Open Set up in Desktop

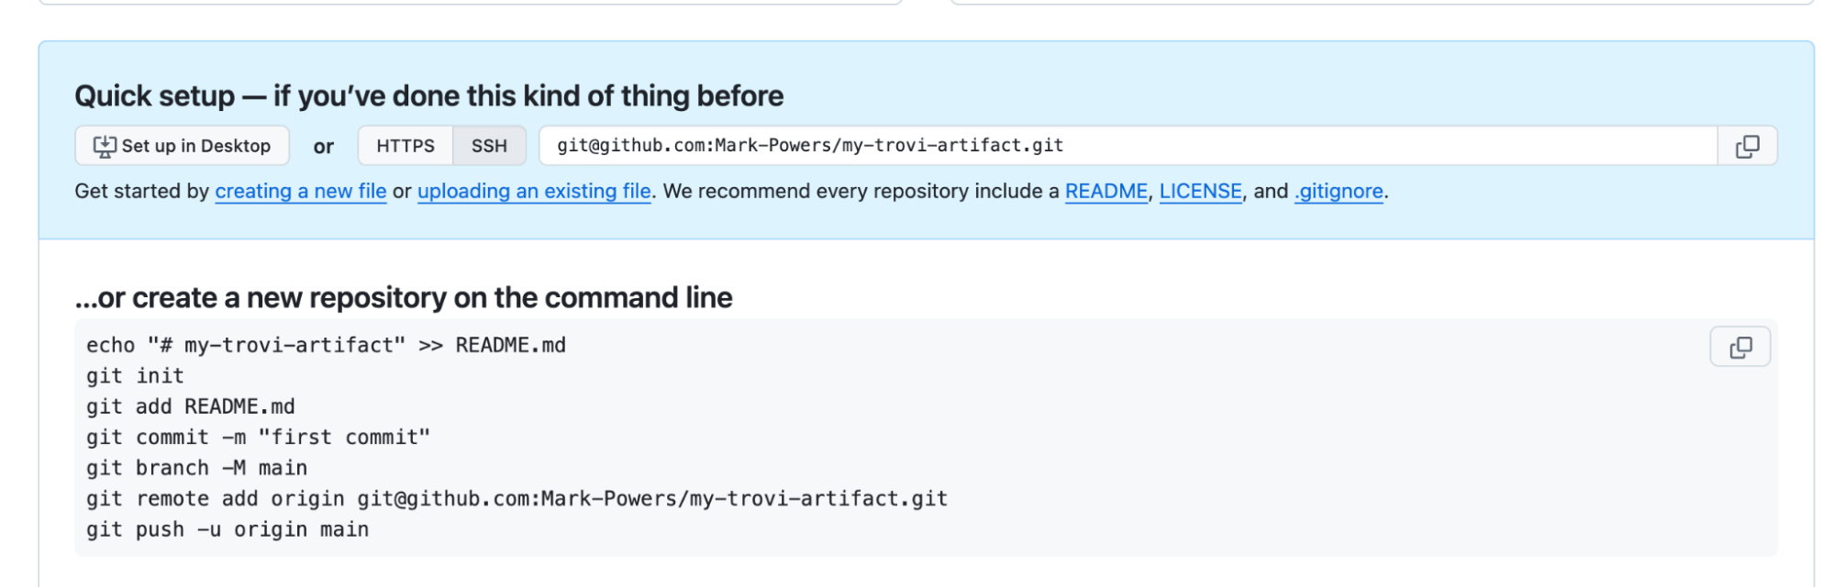pos(182,146)
